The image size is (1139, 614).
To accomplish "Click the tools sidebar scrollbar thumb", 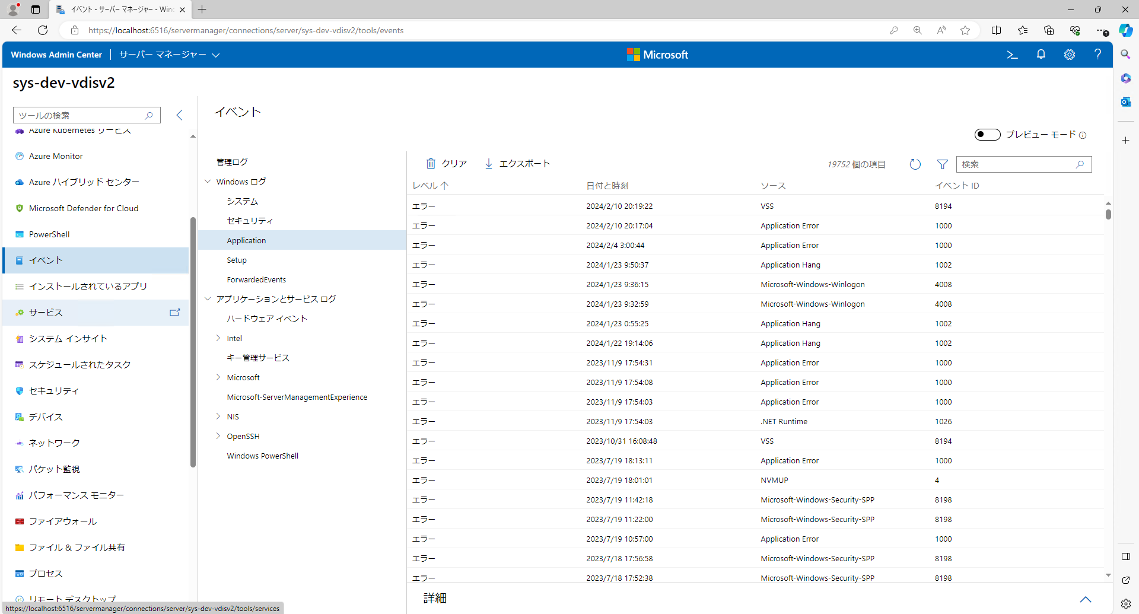I will click(x=193, y=342).
